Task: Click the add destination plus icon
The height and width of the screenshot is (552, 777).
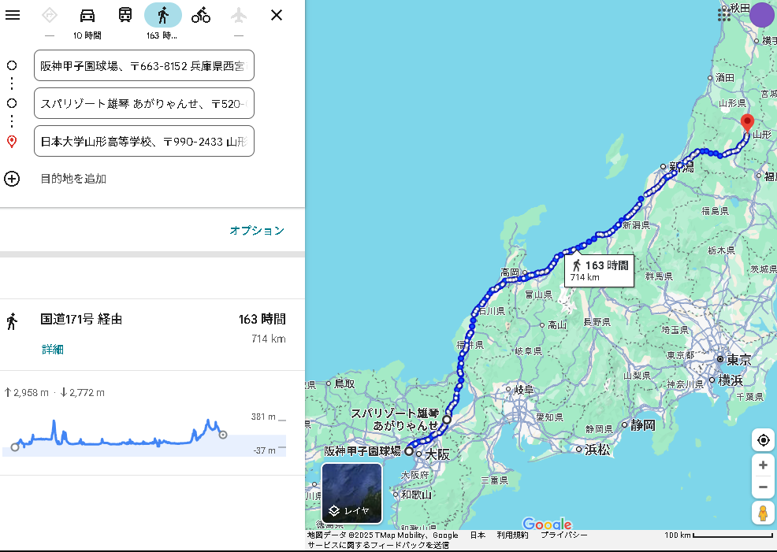Action: pyautogui.click(x=12, y=179)
